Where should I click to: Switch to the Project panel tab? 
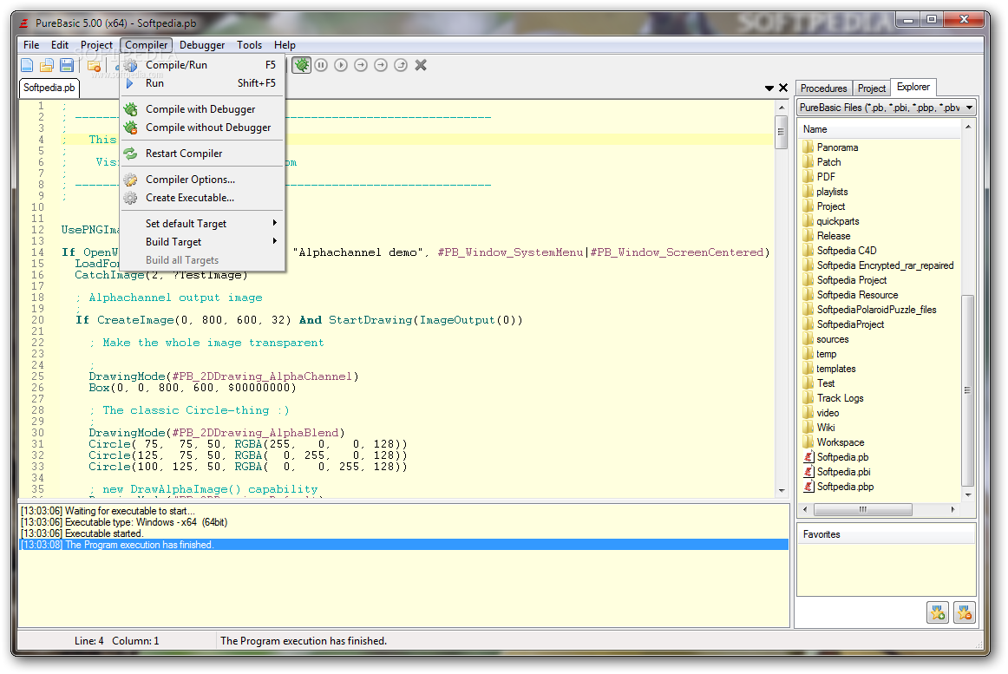(872, 88)
